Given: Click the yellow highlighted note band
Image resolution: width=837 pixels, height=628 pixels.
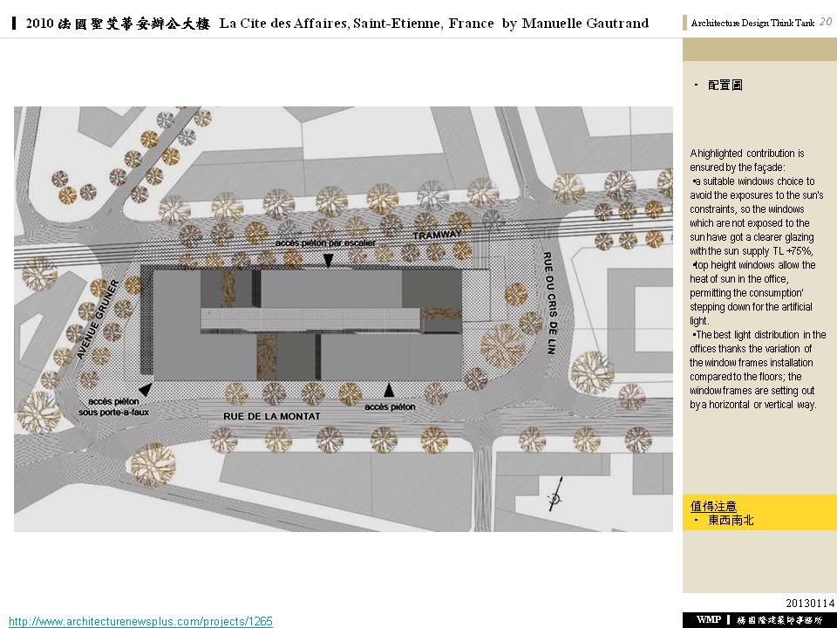Looking at the screenshot, I should click(759, 513).
